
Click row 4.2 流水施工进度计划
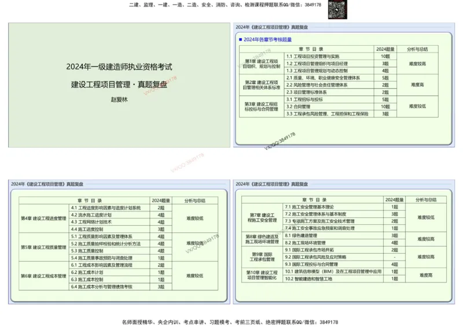(109, 215)
